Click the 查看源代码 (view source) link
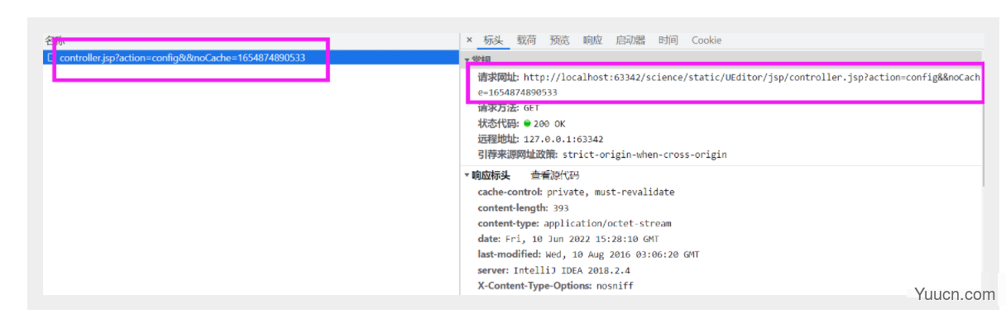This screenshot has width=1006, height=319. coord(554,175)
